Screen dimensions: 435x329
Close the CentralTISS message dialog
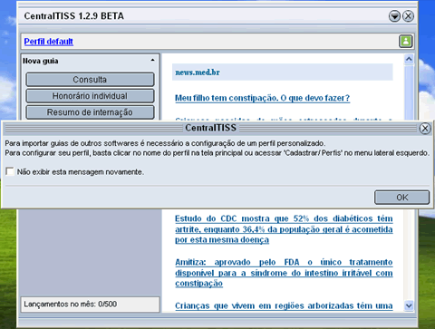425,129
